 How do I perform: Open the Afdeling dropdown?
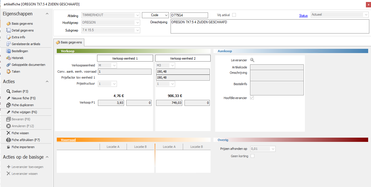[x=138, y=15]
